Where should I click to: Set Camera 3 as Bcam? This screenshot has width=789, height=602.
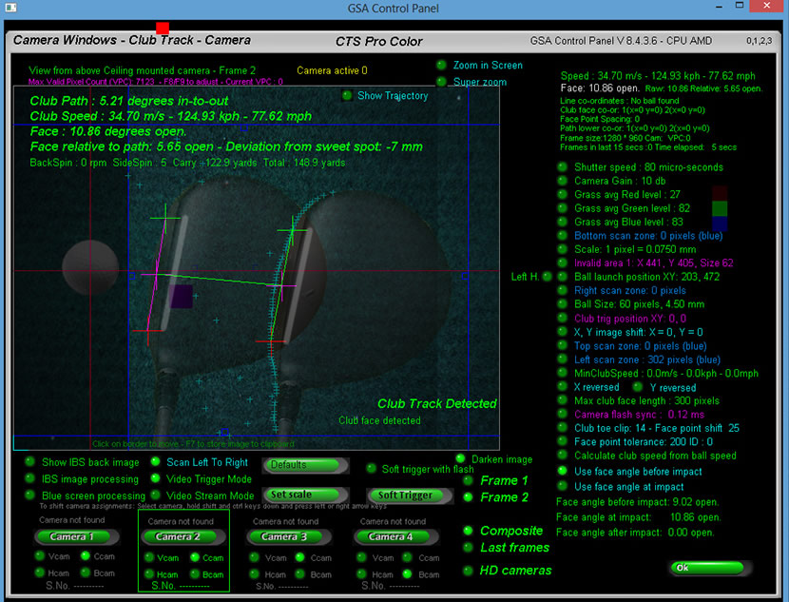coord(300,573)
